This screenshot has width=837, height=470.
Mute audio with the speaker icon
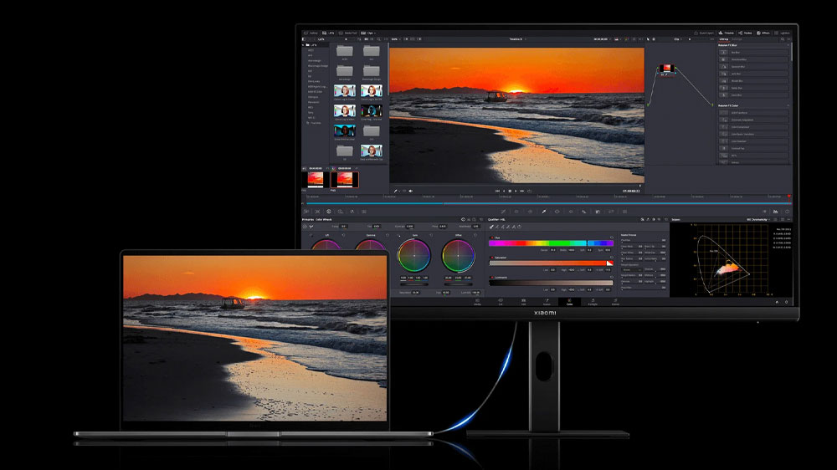pyautogui.click(x=410, y=191)
